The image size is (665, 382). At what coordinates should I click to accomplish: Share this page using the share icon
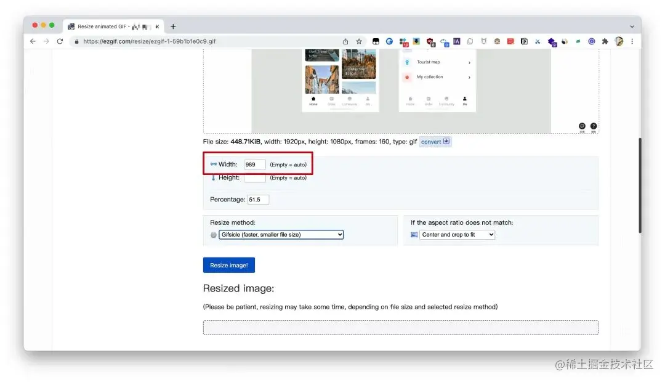(x=345, y=41)
